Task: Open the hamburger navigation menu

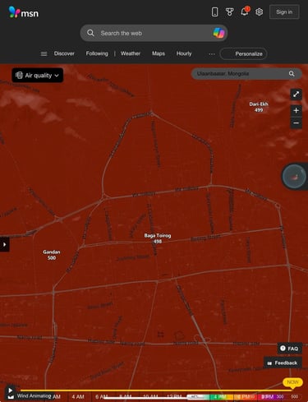Action: [x=44, y=53]
